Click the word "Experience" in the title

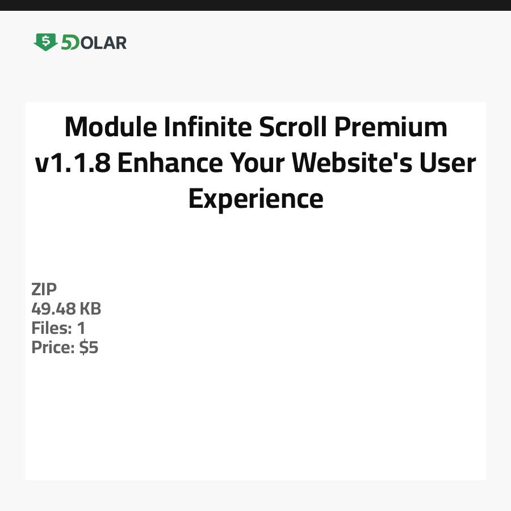pos(256,199)
